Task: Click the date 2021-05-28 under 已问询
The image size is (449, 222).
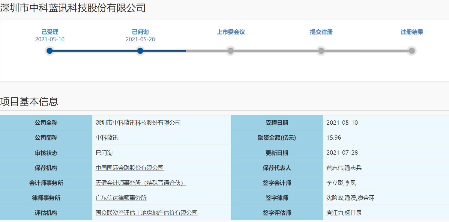Action: [140, 40]
